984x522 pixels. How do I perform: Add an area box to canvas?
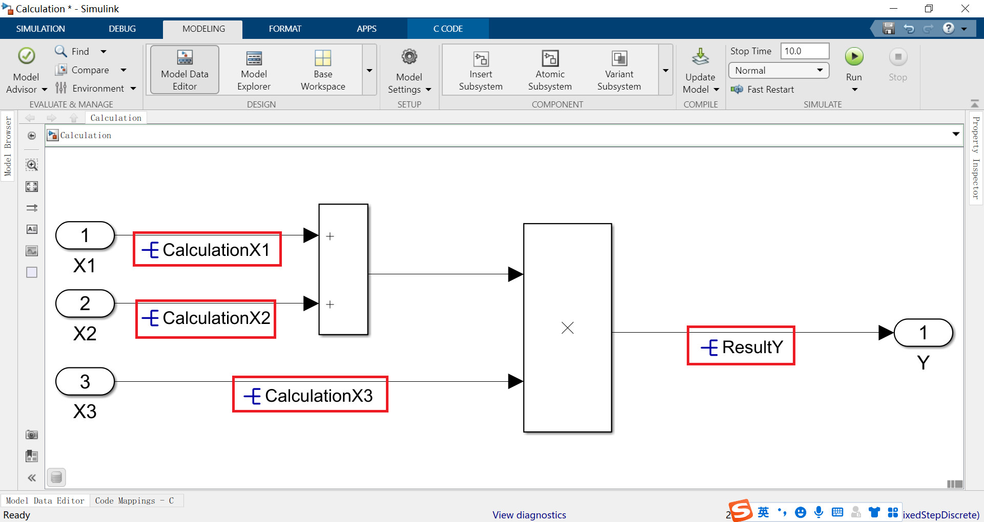(32, 272)
